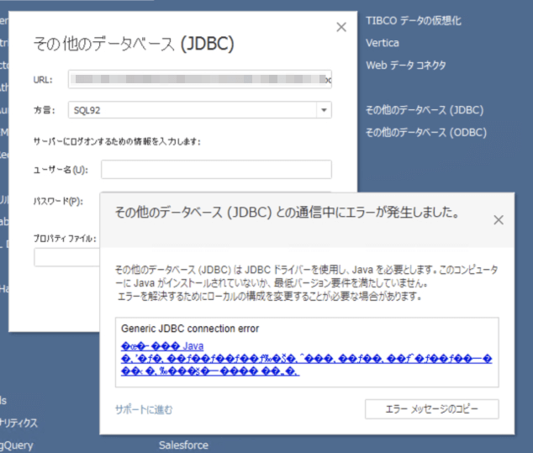Click the プロパティ ファイル input field
533x453 pixels.
(x=67, y=257)
